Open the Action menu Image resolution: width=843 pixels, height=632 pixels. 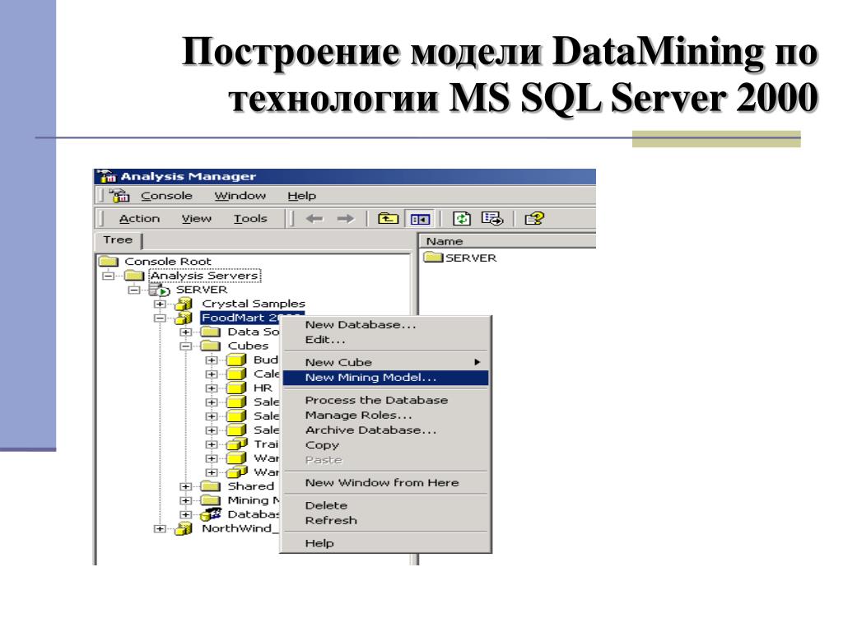click(x=140, y=219)
